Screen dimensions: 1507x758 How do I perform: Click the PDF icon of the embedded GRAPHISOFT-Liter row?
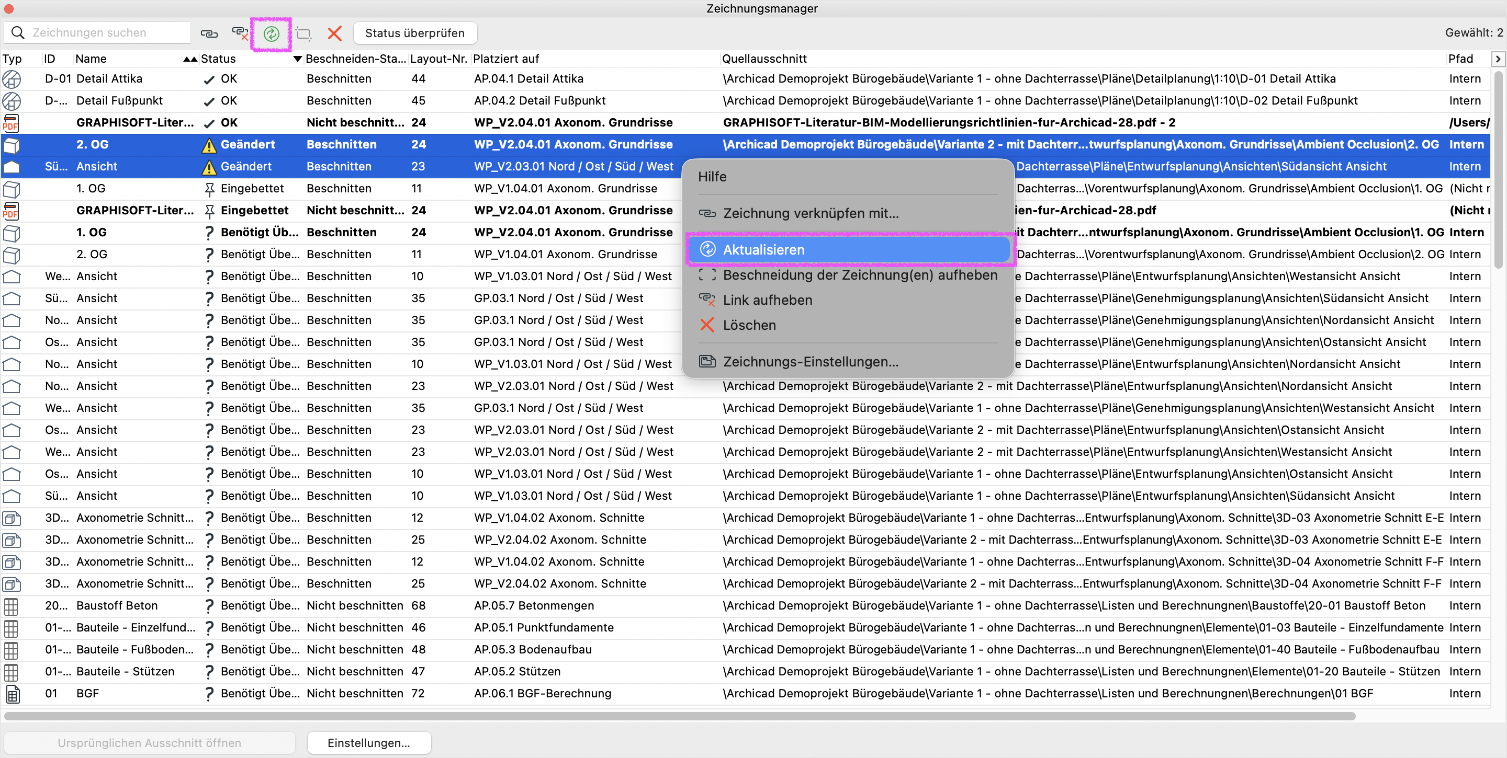10,210
